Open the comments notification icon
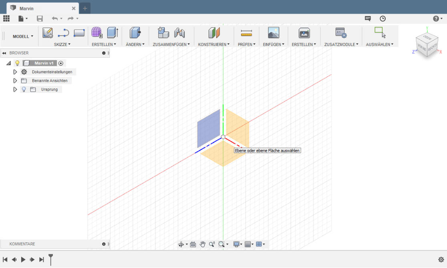Image resolution: width=447 pixels, height=268 pixels. (368, 18)
